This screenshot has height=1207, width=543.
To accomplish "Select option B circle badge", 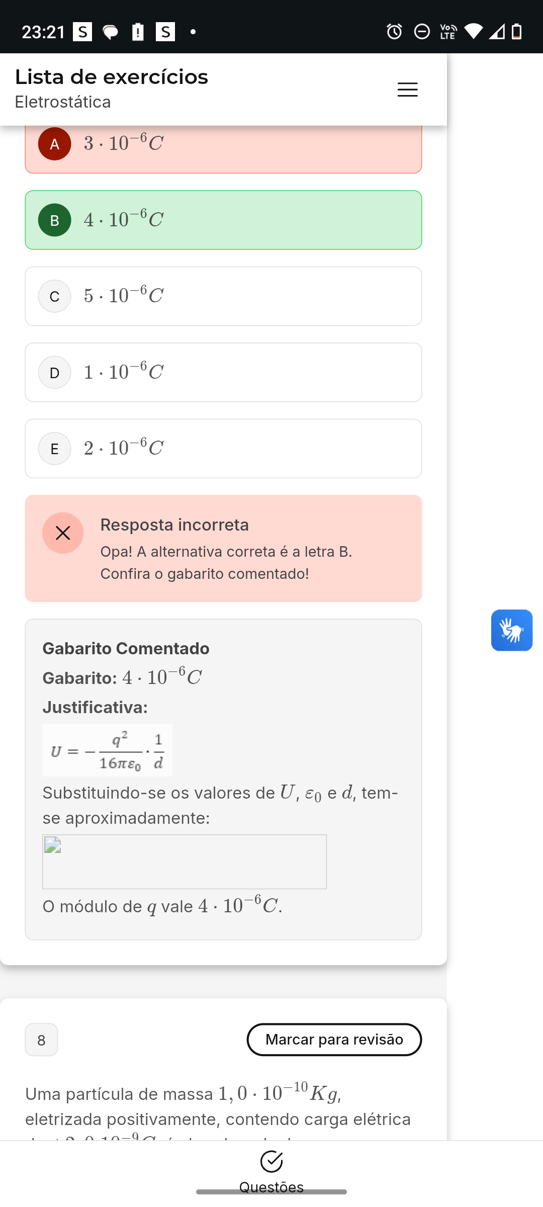I will click(x=54, y=220).
